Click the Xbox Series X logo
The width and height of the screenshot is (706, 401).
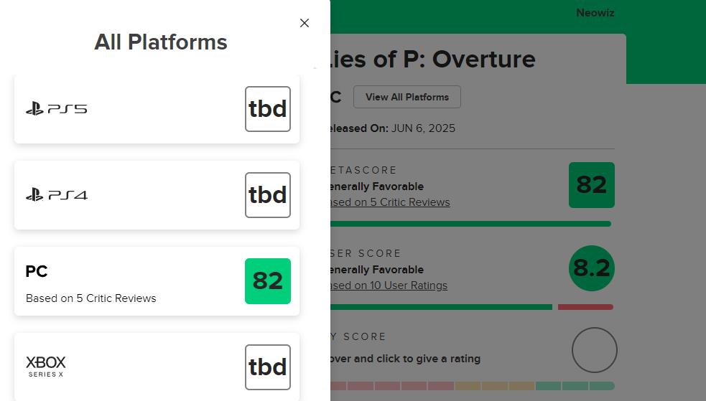(46, 366)
